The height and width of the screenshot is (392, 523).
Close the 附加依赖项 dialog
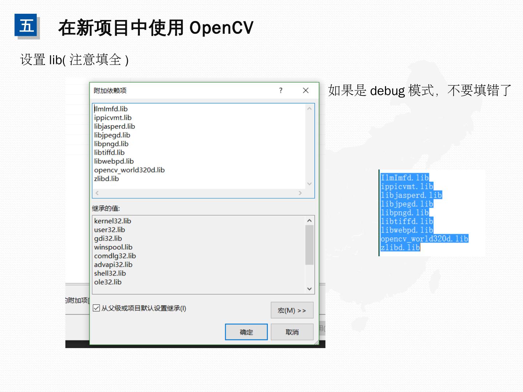coord(306,90)
